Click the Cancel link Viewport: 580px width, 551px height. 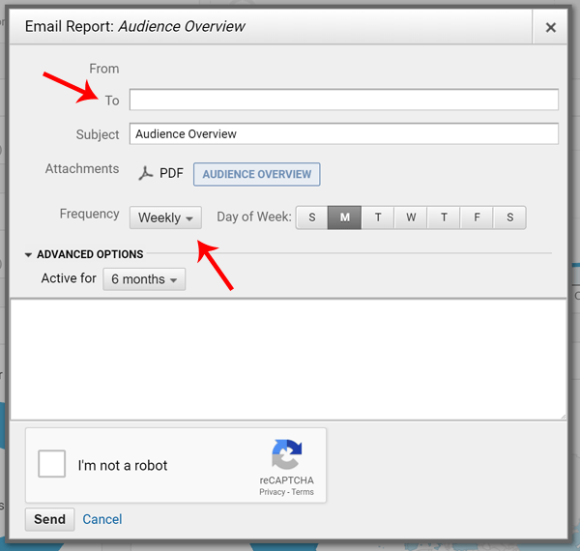[x=102, y=519]
